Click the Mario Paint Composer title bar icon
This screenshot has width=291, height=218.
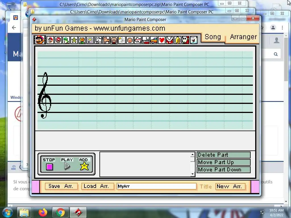click(x=34, y=19)
